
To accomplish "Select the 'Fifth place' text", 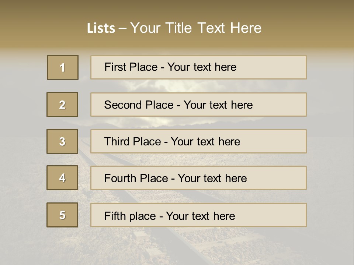I will [x=130, y=216].
